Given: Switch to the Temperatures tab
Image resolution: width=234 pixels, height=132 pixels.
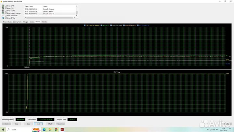Looking at the screenshot, I should point(7,22).
